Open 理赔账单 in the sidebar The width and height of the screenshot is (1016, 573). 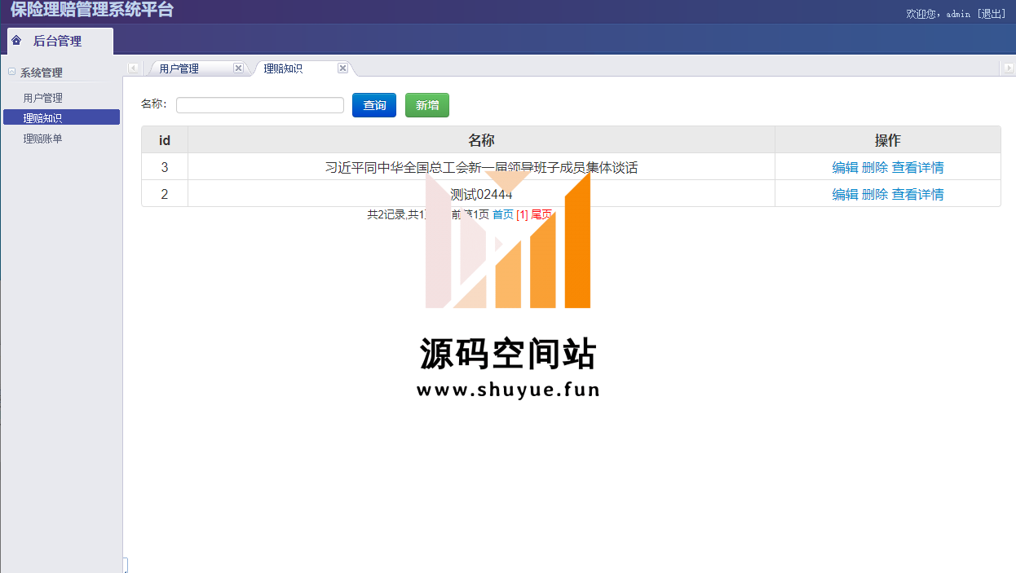click(43, 139)
